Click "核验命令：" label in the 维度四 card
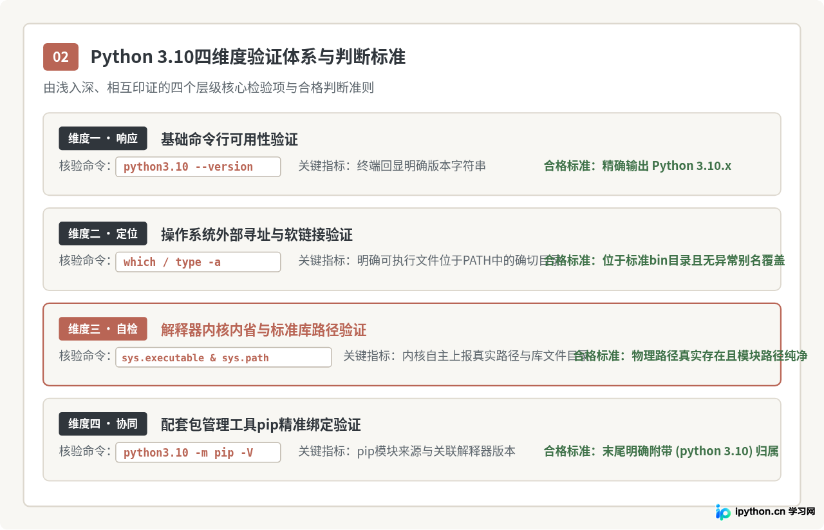This screenshot has width=824, height=530. pos(86,451)
